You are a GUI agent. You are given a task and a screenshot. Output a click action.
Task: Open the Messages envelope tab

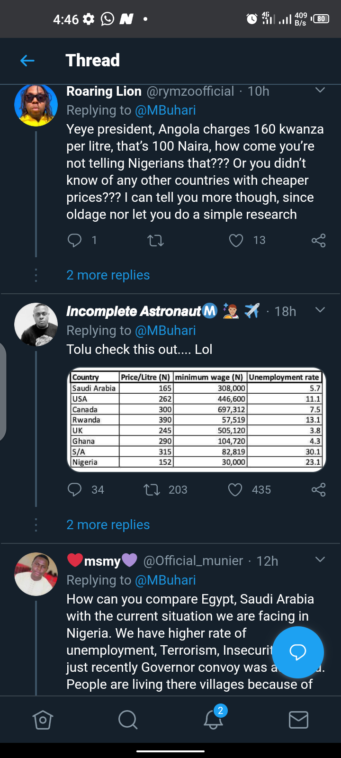point(298,720)
